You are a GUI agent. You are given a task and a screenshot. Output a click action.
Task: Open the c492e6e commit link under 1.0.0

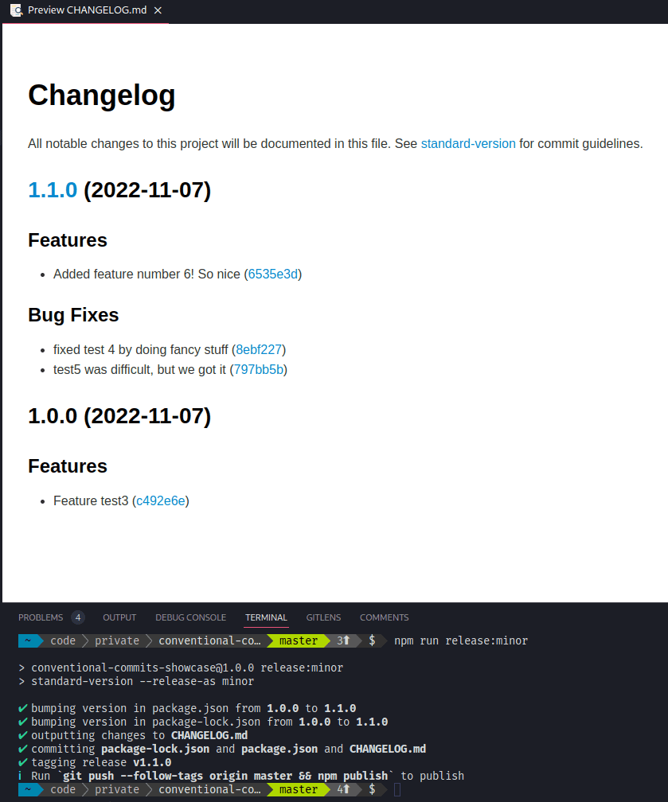[x=160, y=500]
